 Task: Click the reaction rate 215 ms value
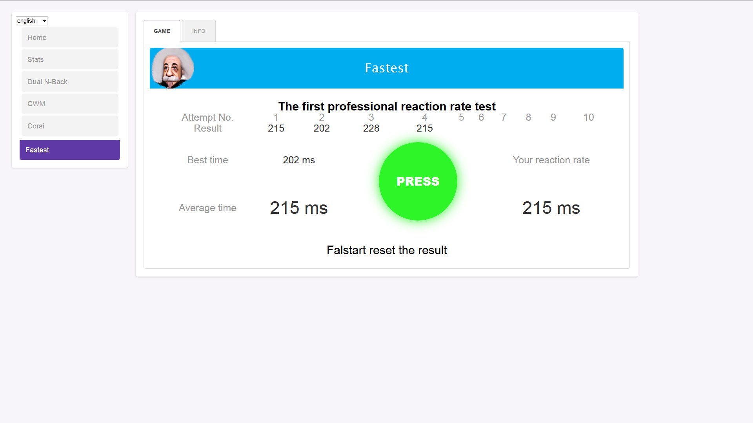(551, 208)
